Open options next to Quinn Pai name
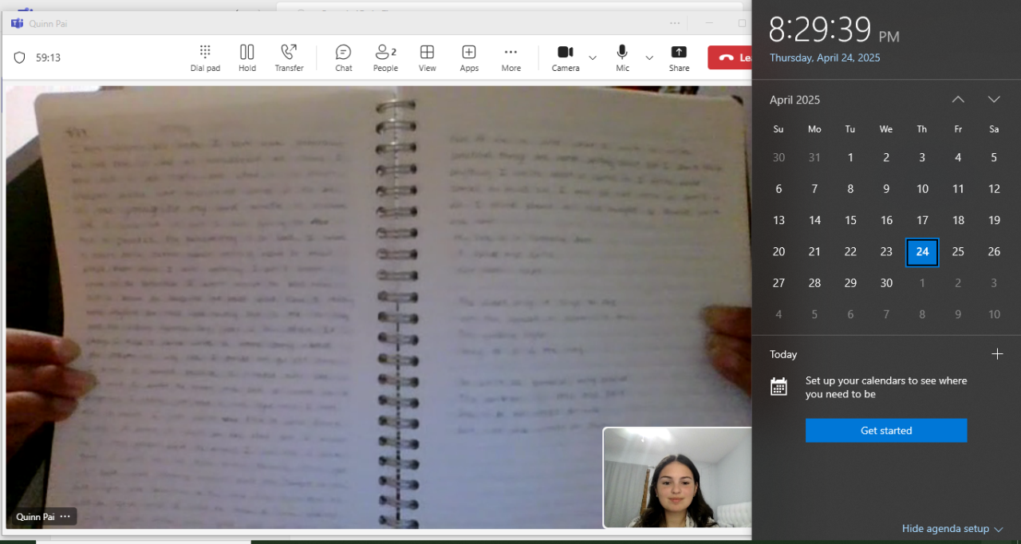The width and height of the screenshot is (1021, 544). pyautogui.click(x=65, y=517)
